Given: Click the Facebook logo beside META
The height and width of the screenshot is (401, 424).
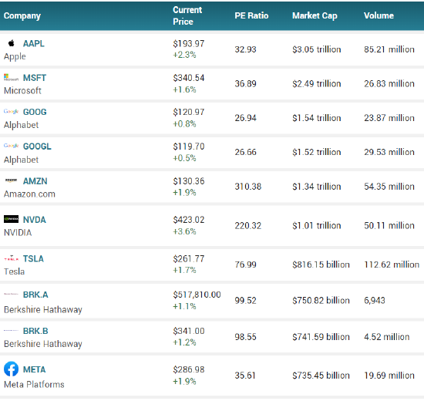Looking at the screenshot, I should pyautogui.click(x=11, y=369).
